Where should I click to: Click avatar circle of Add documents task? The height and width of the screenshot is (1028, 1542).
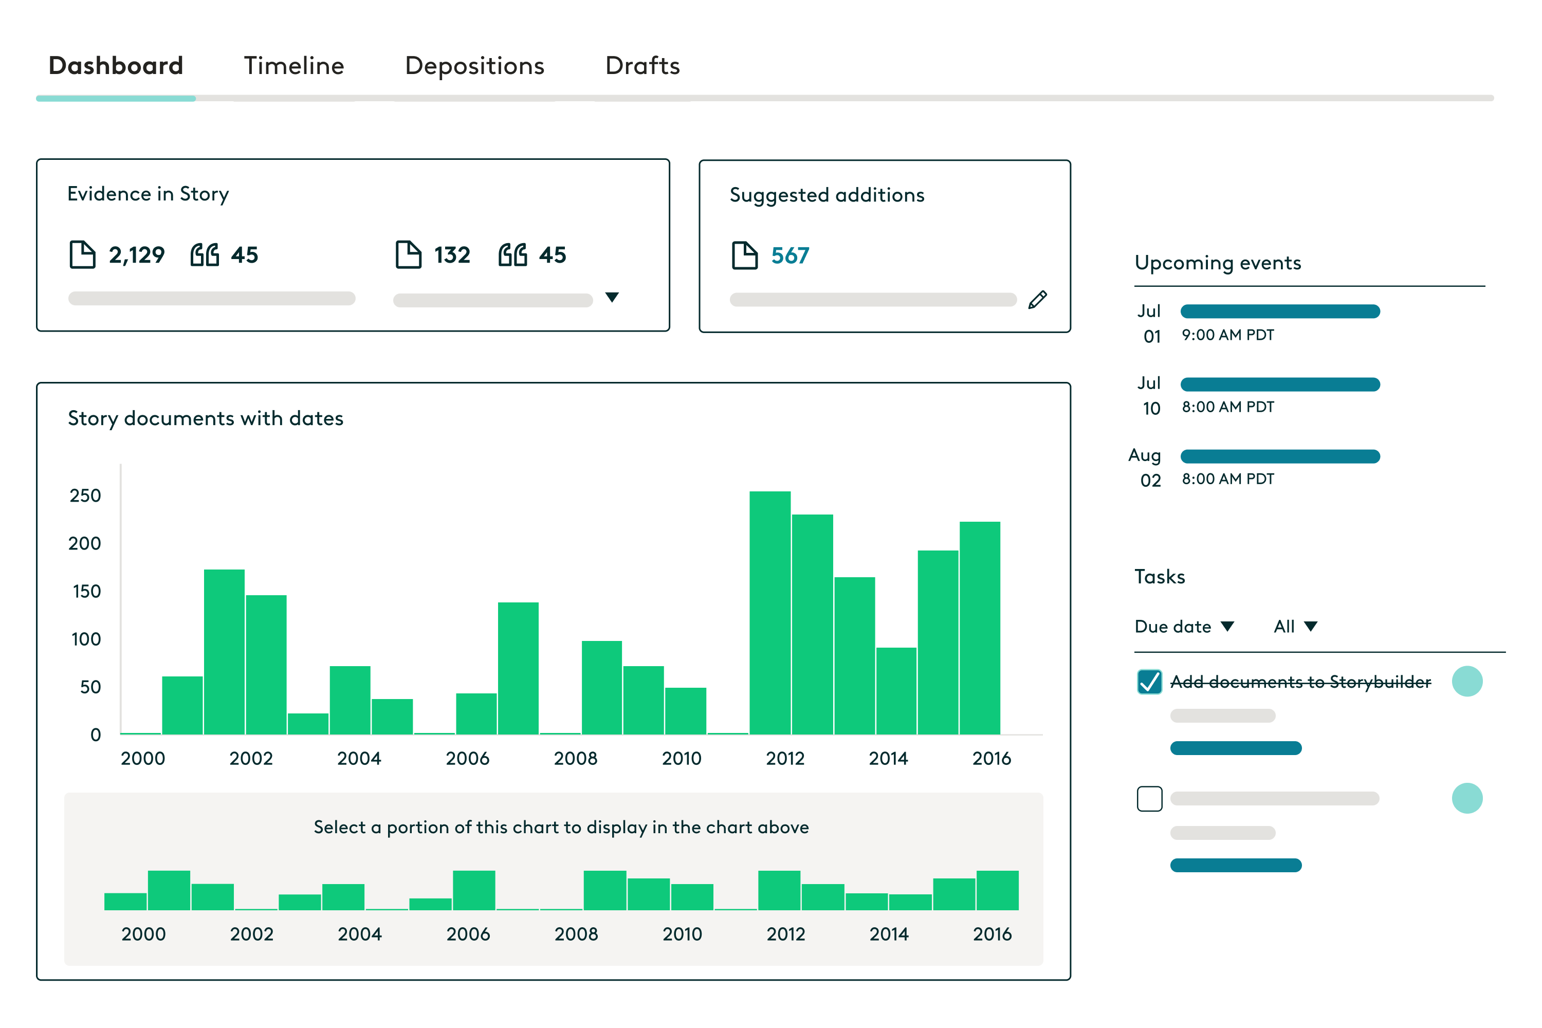1467,681
